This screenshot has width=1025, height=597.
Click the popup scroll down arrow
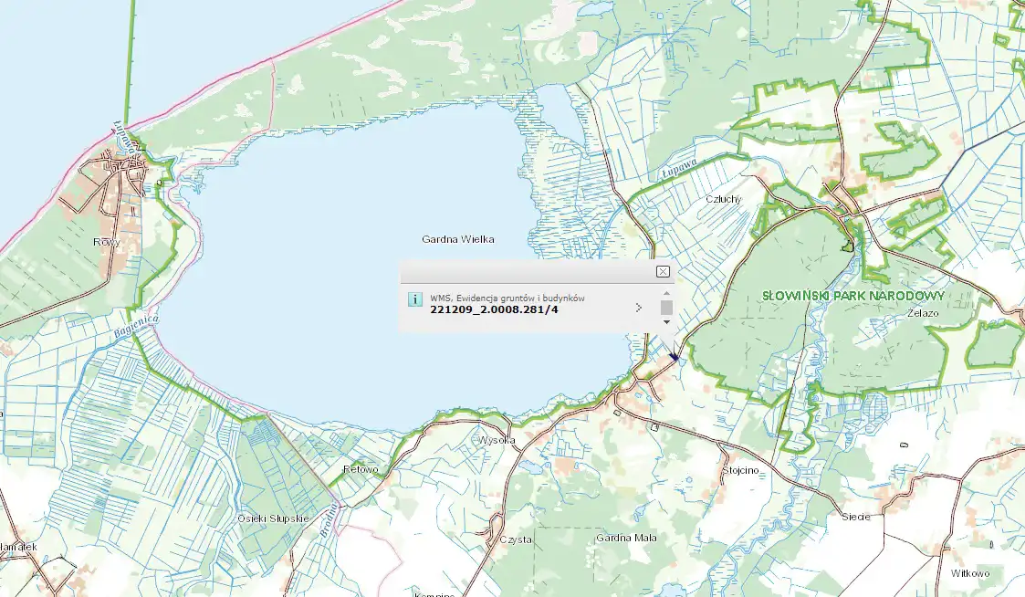coord(666,321)
